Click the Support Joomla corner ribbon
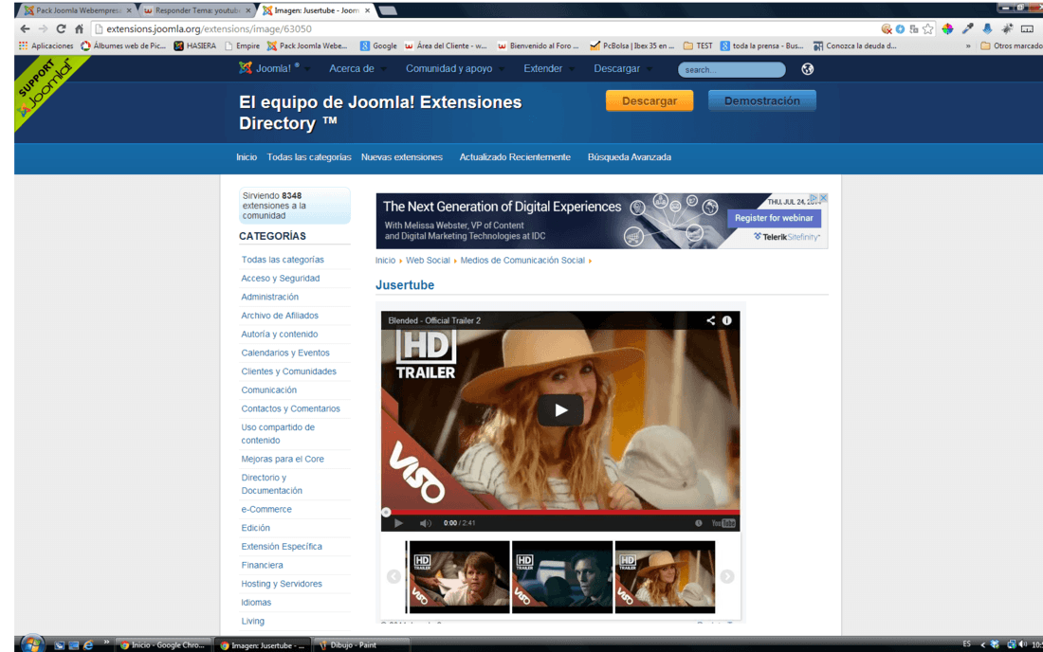This screenshot has width=1043, height=652. point(46,88)
